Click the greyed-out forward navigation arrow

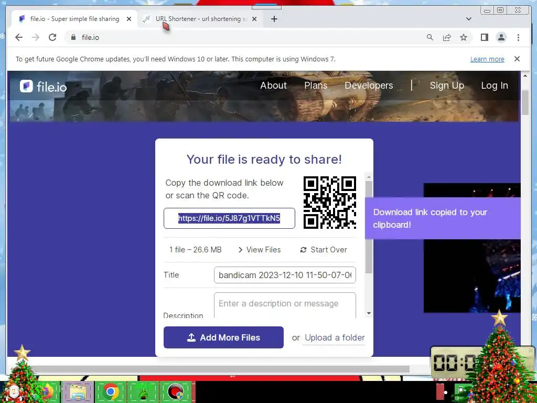(36, 37)
